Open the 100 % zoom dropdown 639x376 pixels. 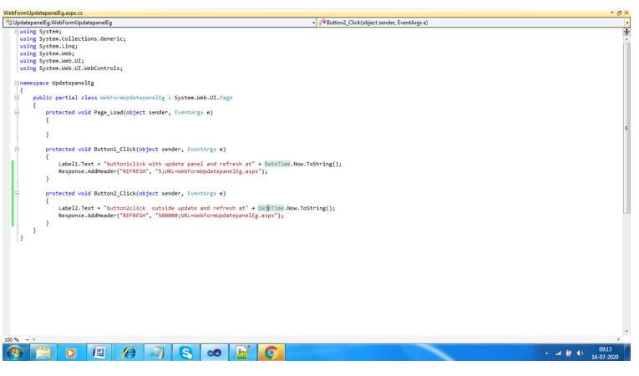tap(28, 339)
